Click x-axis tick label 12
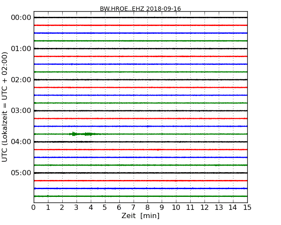The height and width of the screenshot is (225, 281). pos(204,208)
